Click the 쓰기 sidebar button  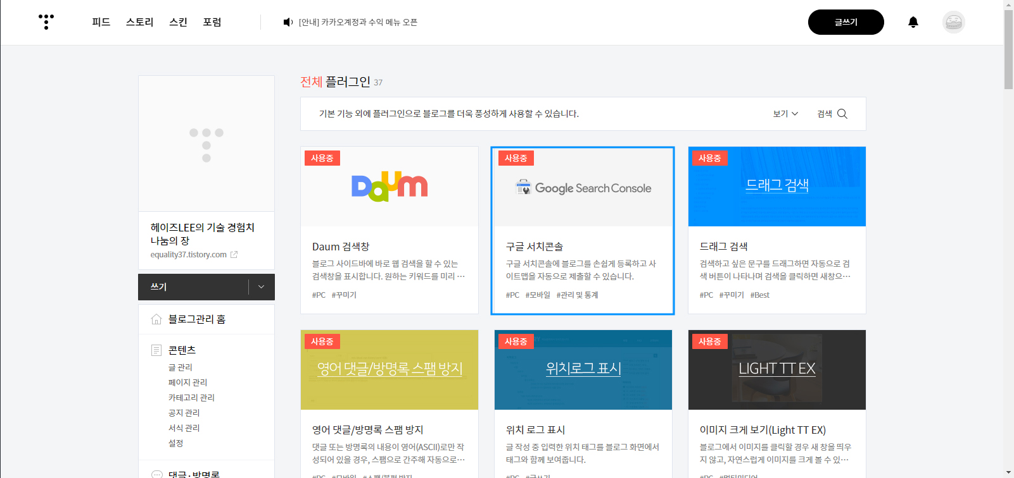193,287
